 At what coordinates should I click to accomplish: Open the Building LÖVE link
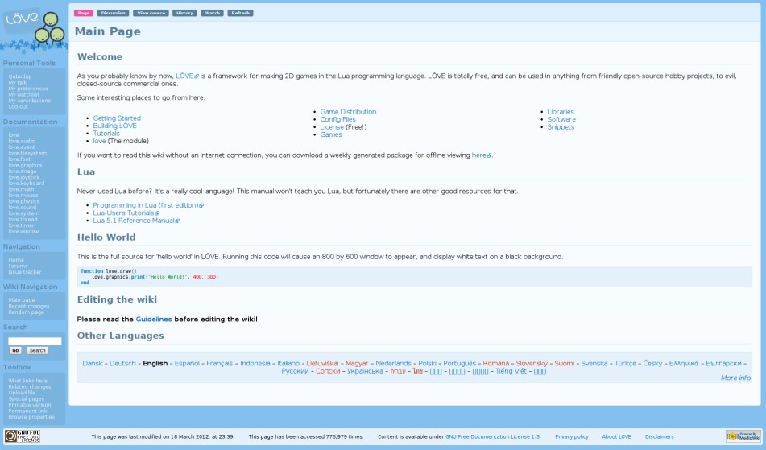[115, 126]
